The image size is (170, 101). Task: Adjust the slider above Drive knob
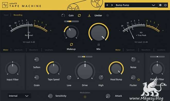[x=85, y=57]
